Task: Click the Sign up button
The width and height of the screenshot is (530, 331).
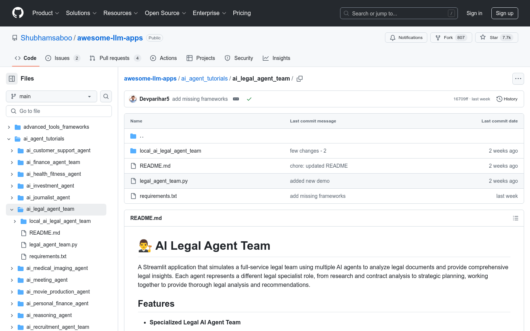Action: [505, 13]
